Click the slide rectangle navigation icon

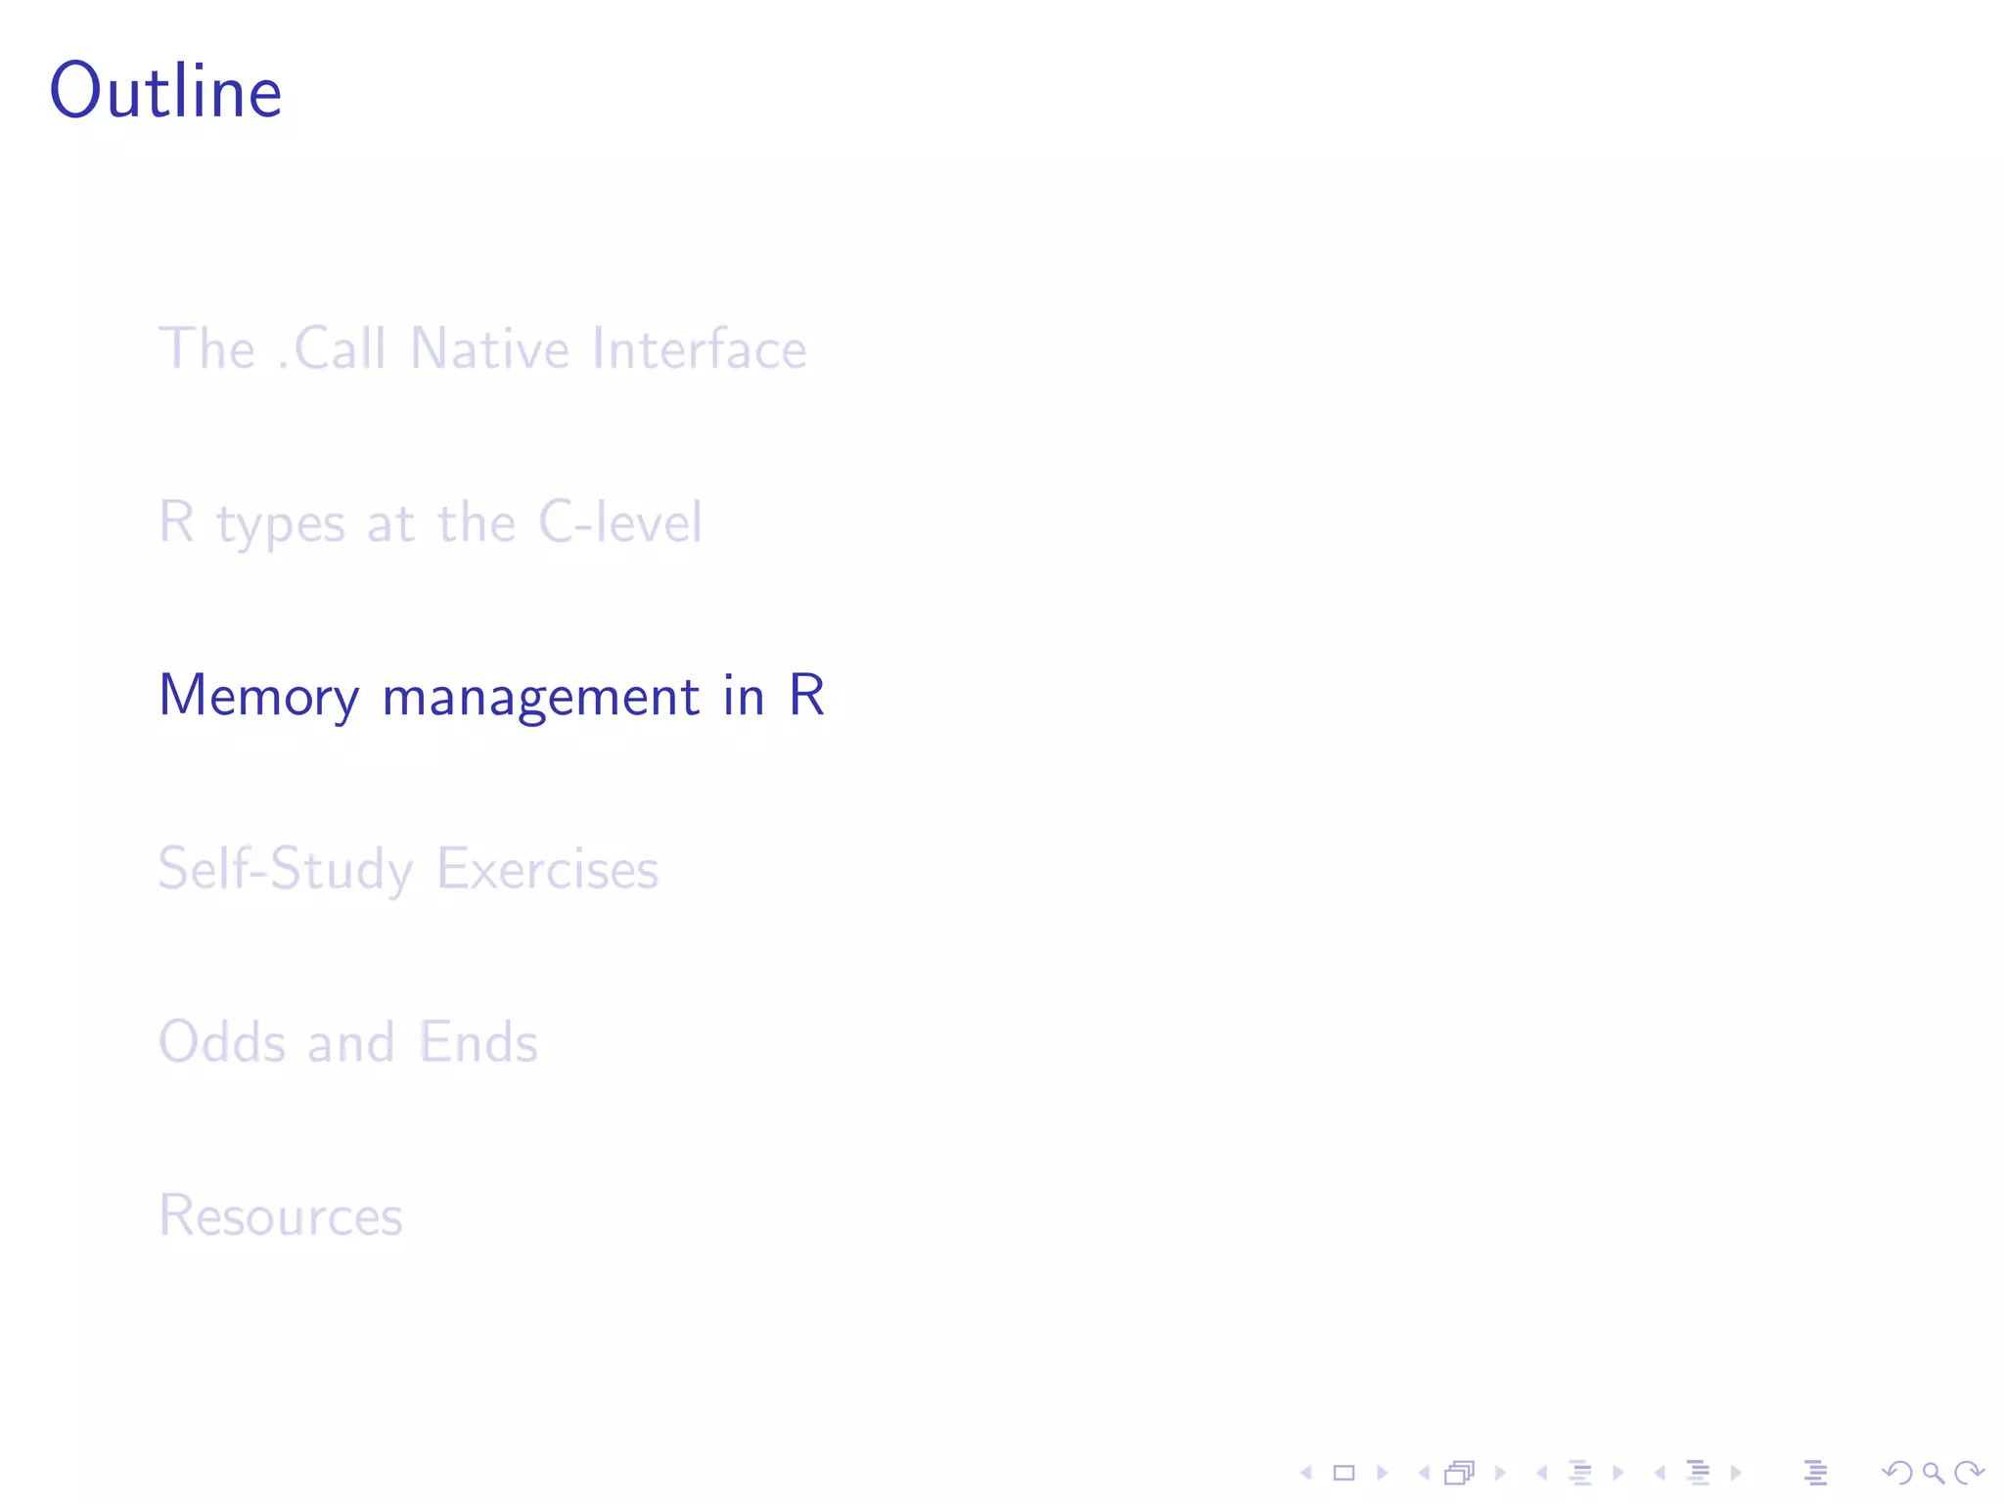pos(1344,1473)
